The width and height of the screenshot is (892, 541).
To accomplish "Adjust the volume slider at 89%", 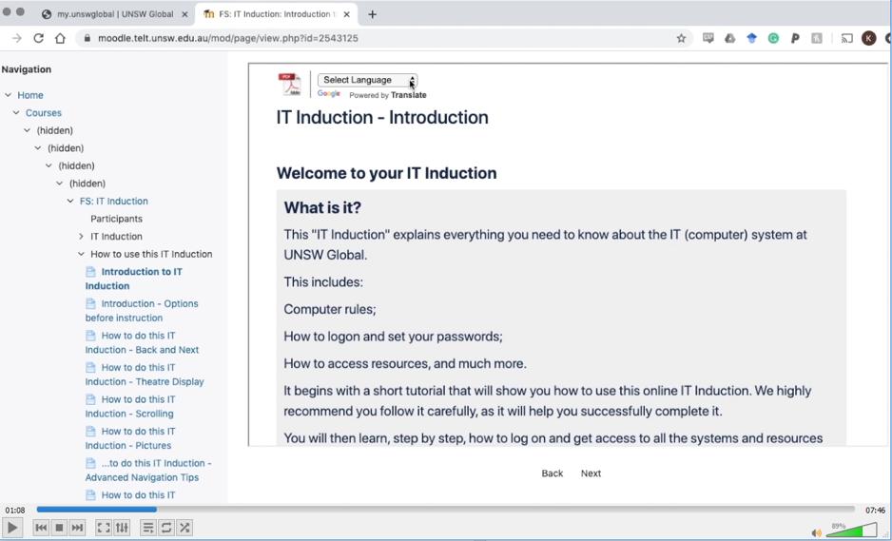I will tap(851, 530).
